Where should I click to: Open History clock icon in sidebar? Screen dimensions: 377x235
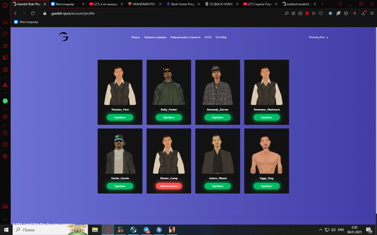click(5, 133)
